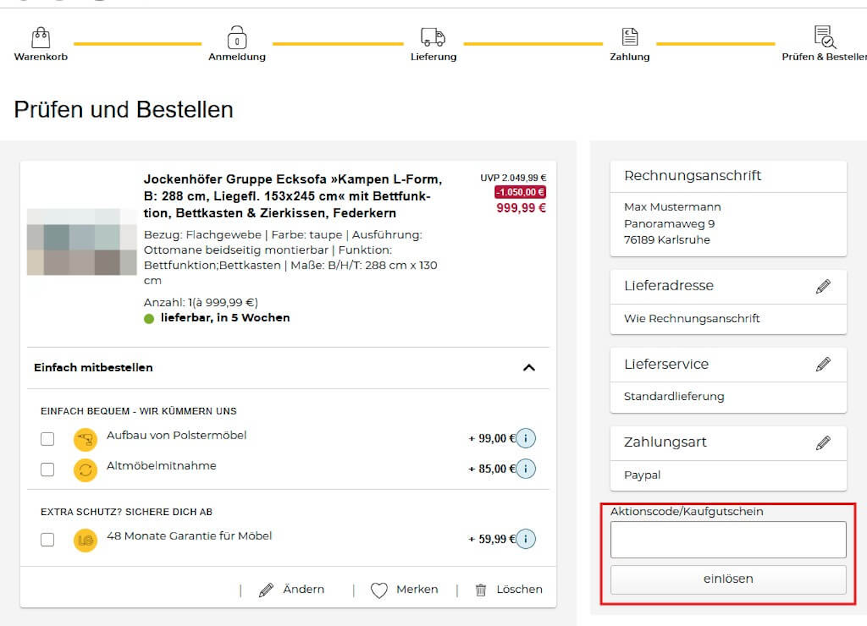Go to the Anmeldung lock icon step

point(237,37)
